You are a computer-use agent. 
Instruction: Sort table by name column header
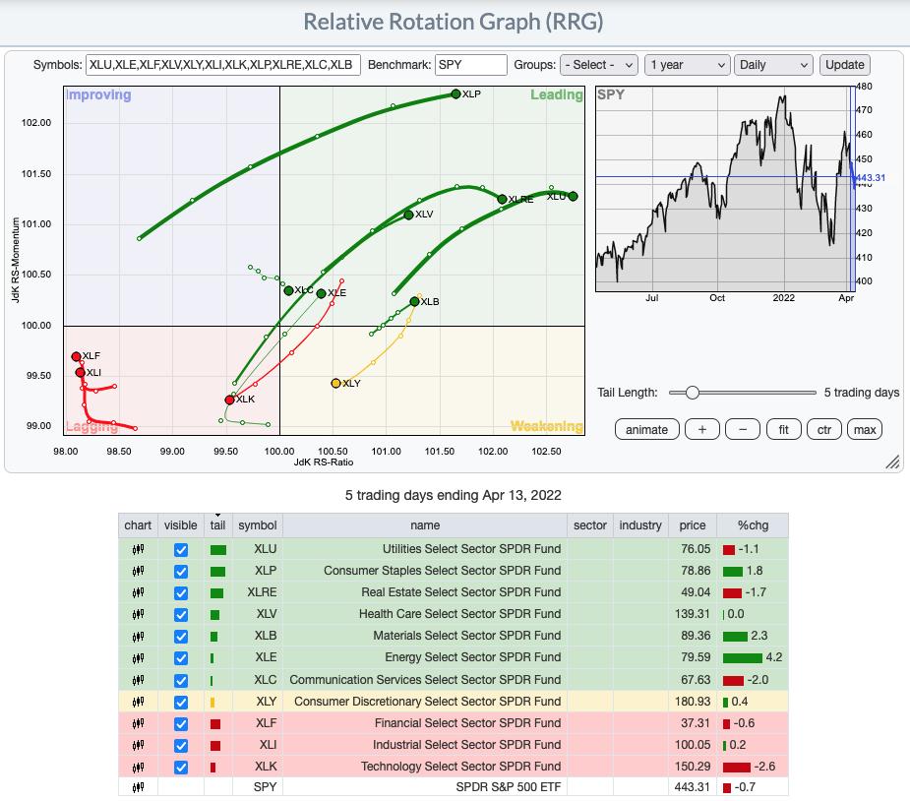425,525
